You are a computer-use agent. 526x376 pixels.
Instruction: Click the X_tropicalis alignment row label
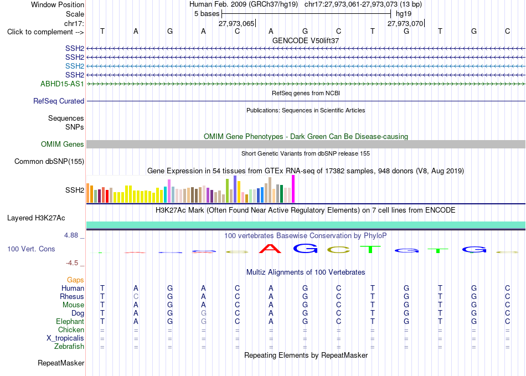65,338
